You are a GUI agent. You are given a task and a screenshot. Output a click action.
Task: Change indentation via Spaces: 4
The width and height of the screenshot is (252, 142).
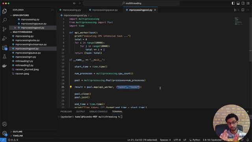165,140
